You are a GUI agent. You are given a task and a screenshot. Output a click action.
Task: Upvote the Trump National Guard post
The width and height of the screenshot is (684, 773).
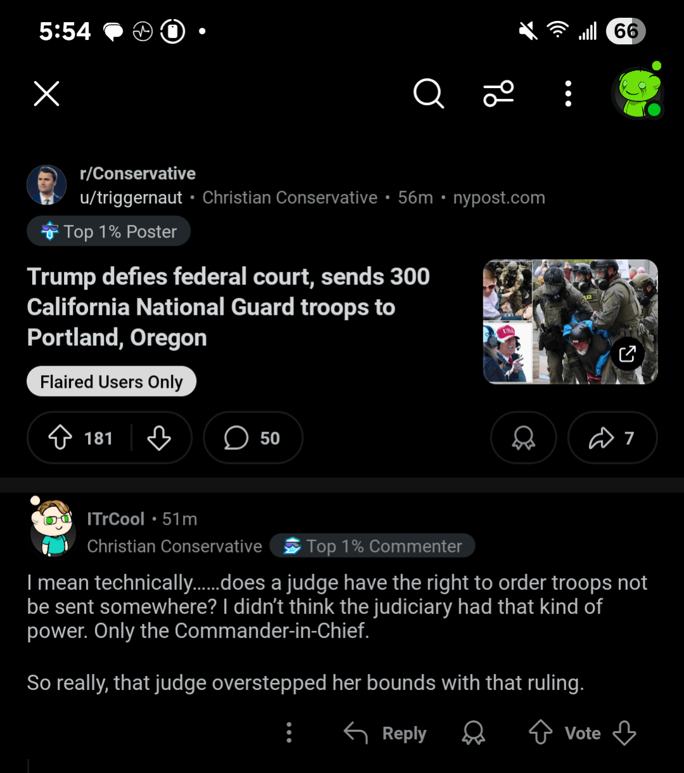pyautogui.click(x=61, y=438)
